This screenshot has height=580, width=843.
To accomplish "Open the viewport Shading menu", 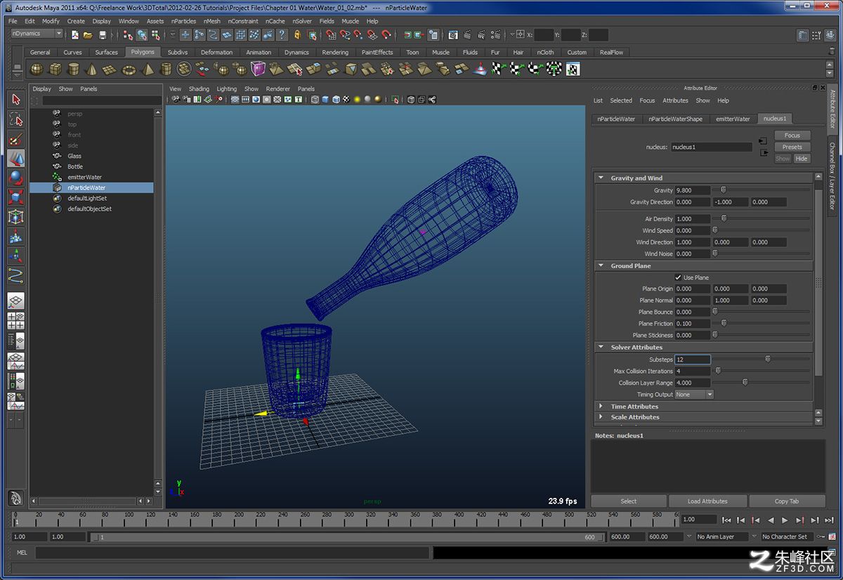I will 199,89.
